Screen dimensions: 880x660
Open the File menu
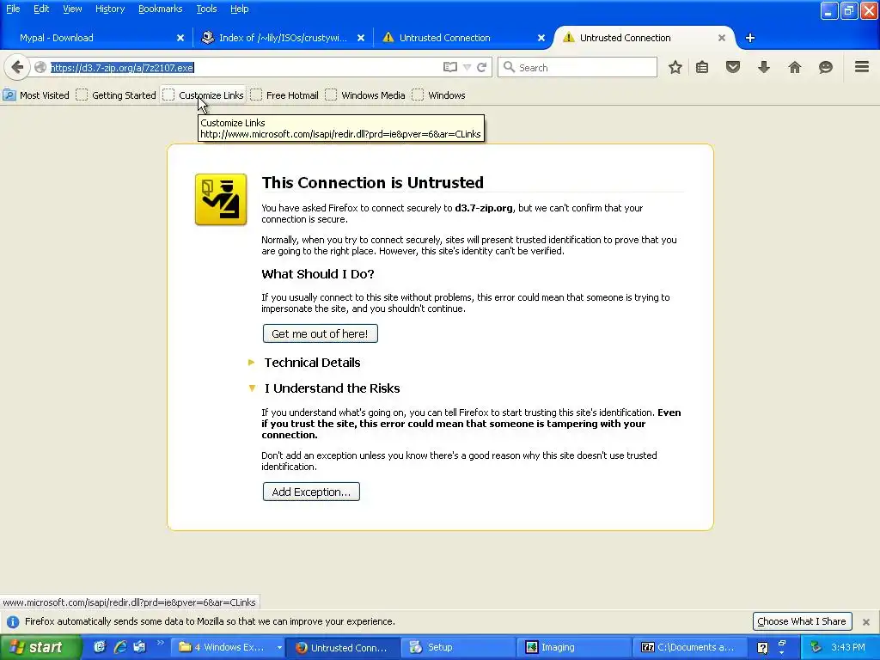pos(13,9)
